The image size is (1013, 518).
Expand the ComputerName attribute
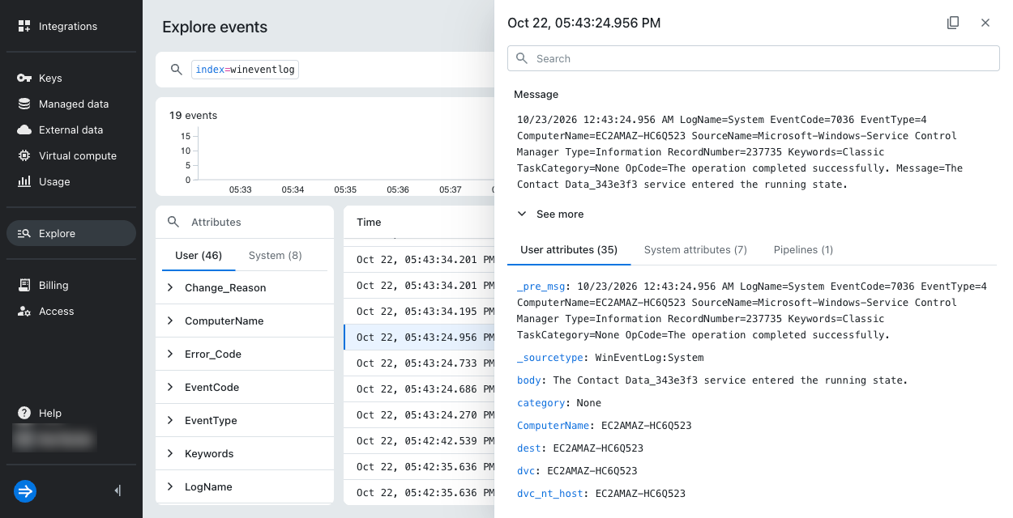click(x=170, y=321)
